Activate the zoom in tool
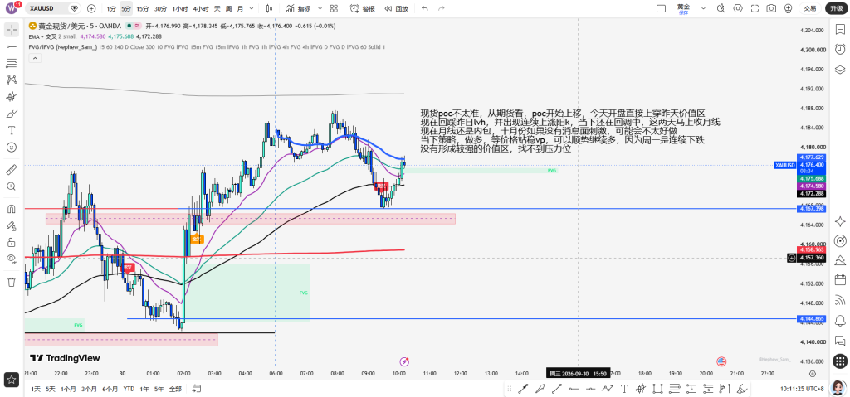850x397 pixels. [12, 186]
